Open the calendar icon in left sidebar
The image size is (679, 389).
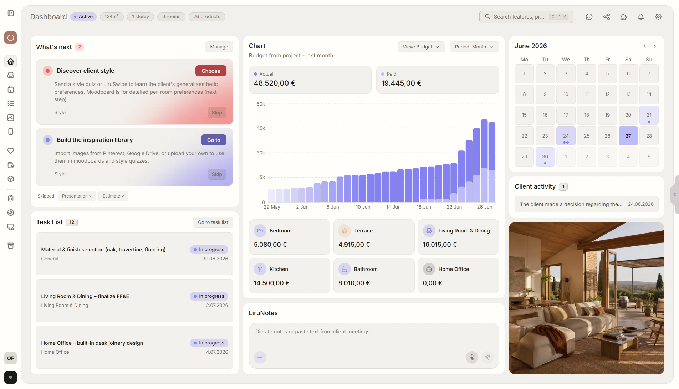click(11, 89)
